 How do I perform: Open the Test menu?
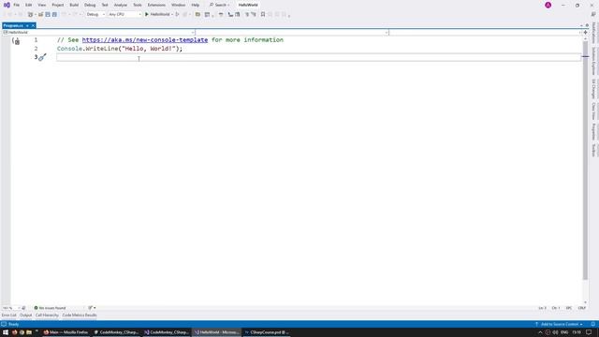[x=105, y=5]
